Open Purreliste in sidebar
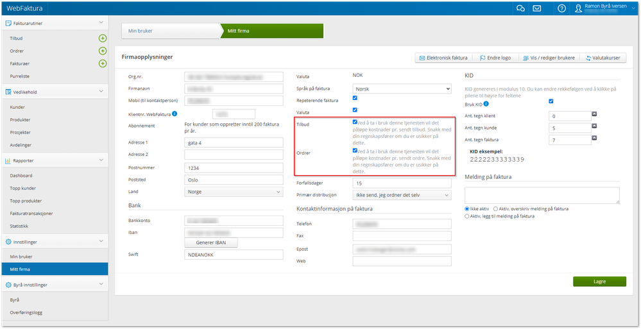This screenshot has width=641, height=329. [20, 76]
